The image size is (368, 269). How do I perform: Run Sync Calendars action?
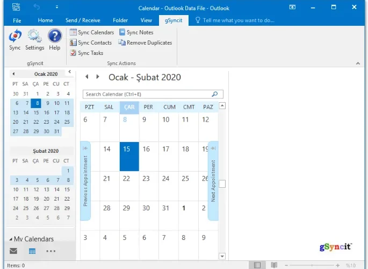tap(92, 32)
